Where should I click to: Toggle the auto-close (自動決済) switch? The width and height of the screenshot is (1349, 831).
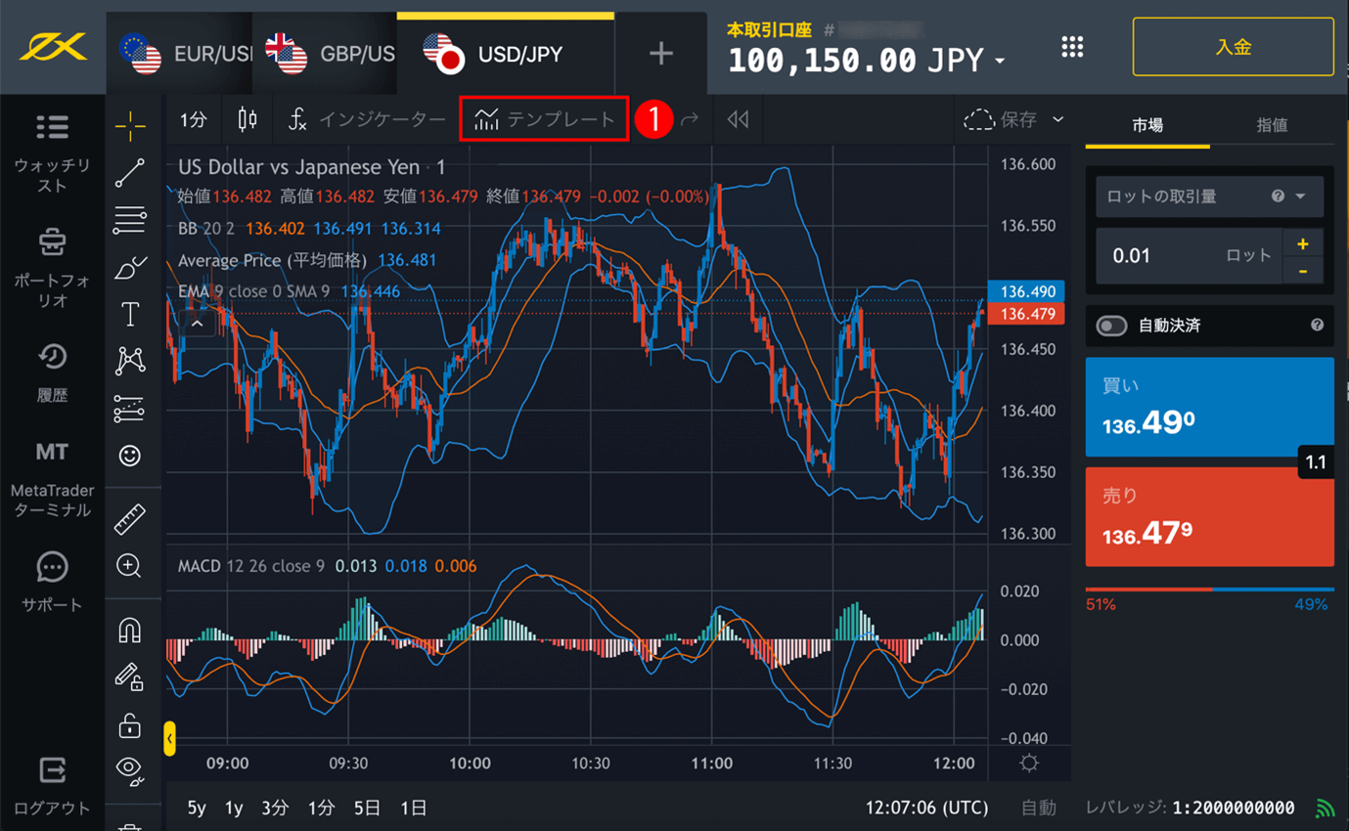(x=1111, y=326)
